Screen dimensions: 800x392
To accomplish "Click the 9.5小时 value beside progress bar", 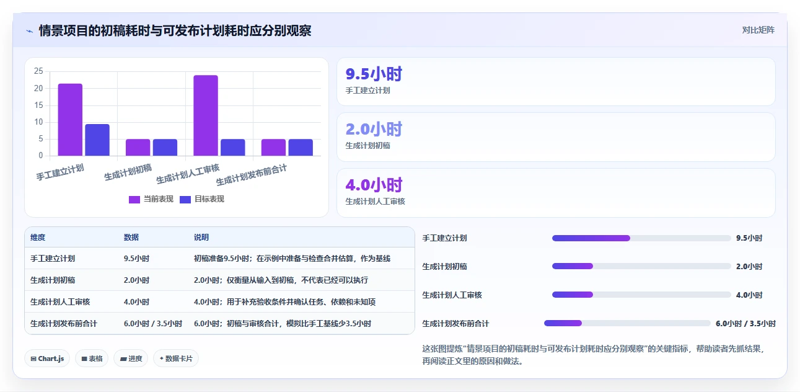I will click(749, 238).
